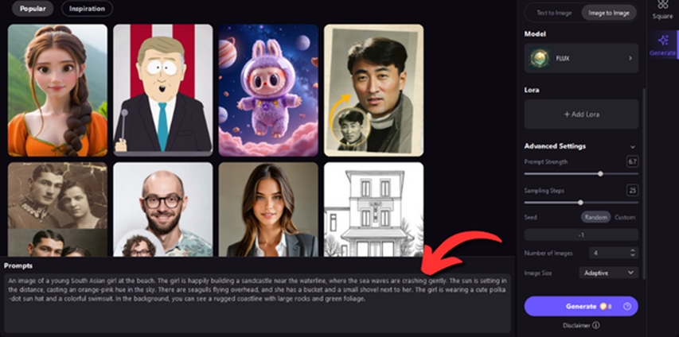Click the coin icon on Generate button

pos(603,306)
